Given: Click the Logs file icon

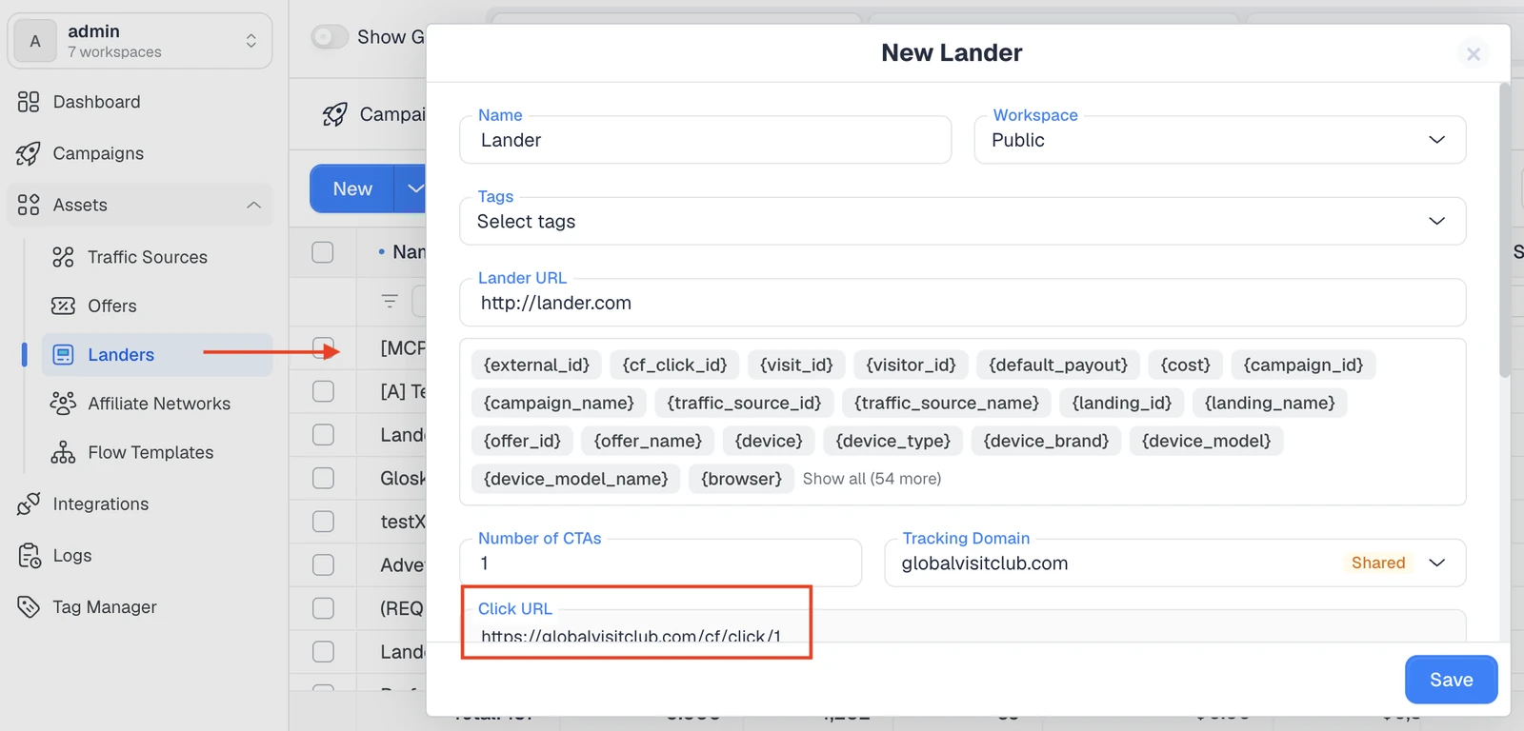Looking at the screenshot, I should tap(30, 555).
